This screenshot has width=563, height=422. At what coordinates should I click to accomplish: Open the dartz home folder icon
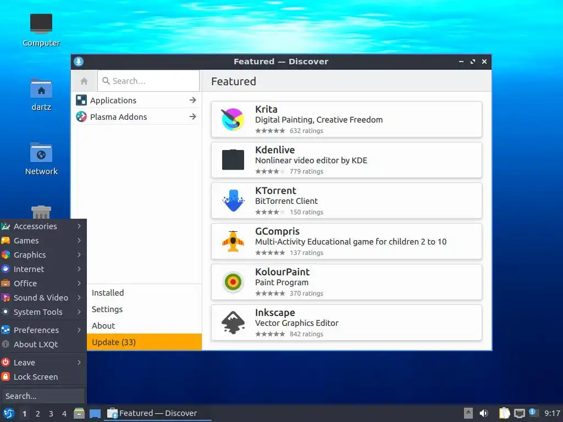coord(41,88)
